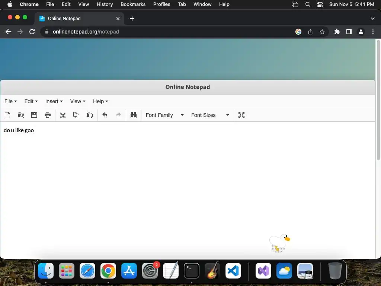Copy text with the copy icon
The height and width of the screenshot is (286, 381).
coord(76,115)
